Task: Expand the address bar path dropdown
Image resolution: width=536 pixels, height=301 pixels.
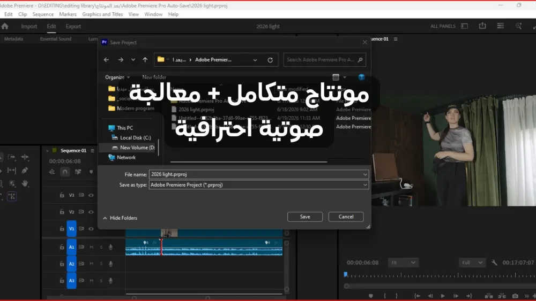Action: pos(255,60)
